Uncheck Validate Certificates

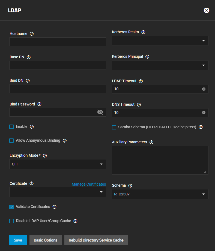pos(11,207)
